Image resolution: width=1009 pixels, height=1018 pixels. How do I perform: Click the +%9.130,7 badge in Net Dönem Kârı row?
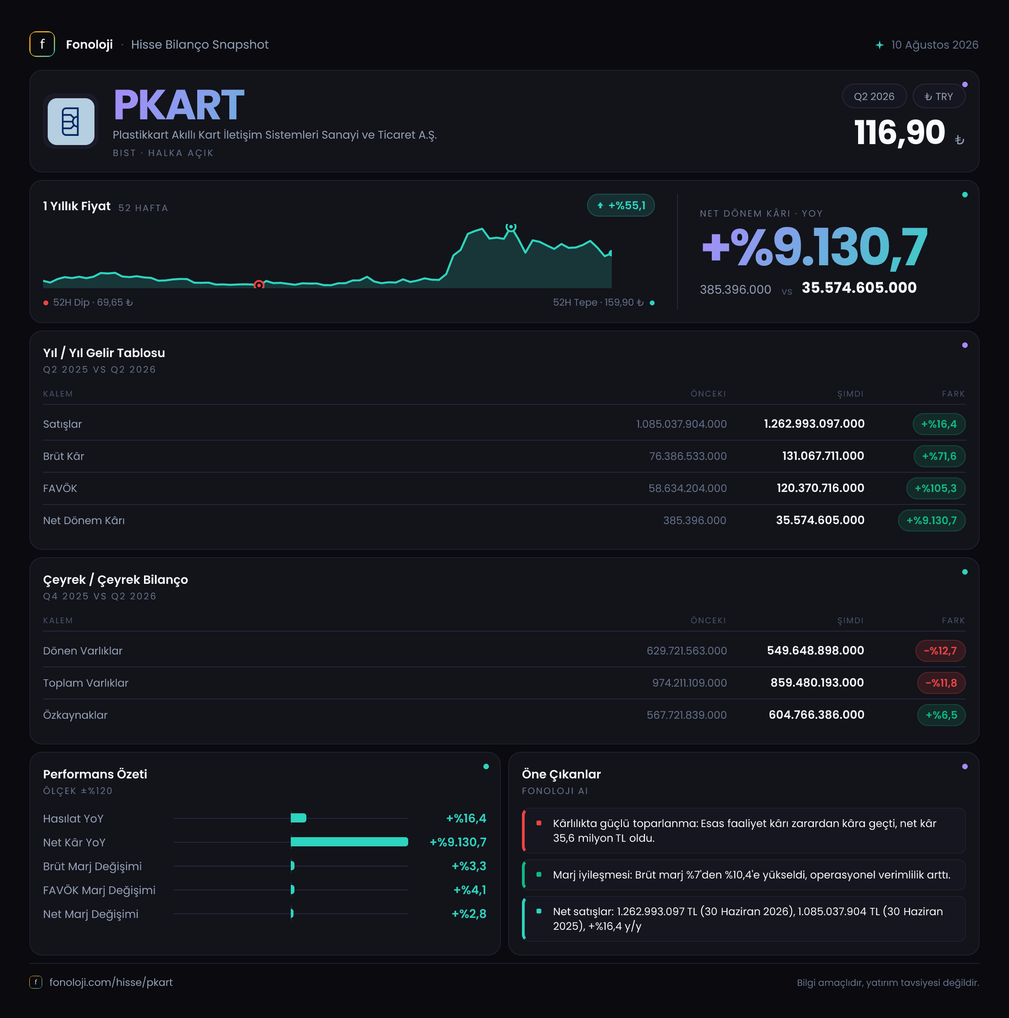coord(931,520)
